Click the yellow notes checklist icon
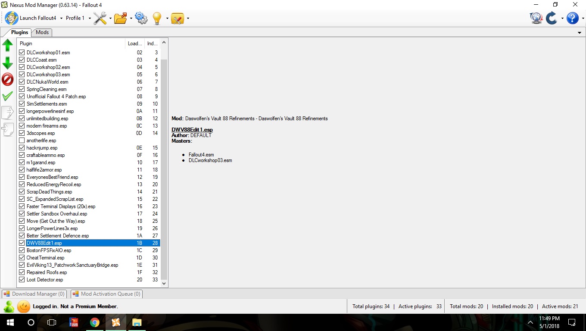 click(x=178, y=18)
